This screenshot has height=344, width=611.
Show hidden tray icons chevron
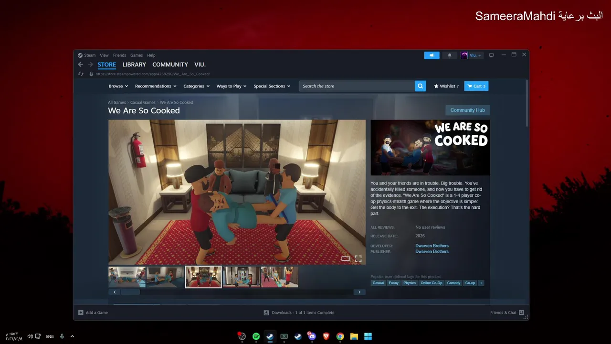click(x=72, y=336)
